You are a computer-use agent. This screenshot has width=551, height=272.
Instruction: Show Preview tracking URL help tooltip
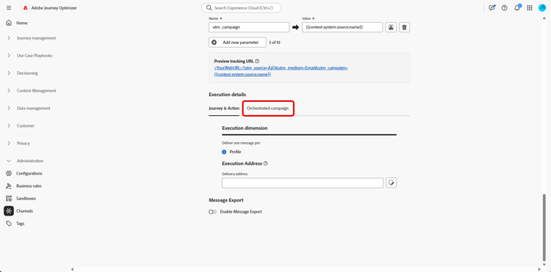point(257,61)
